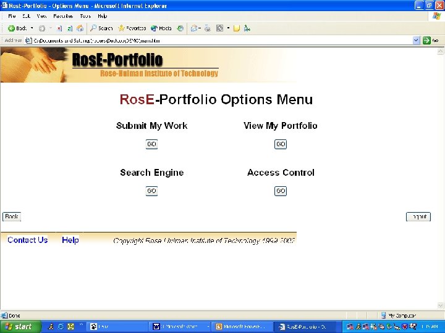445x333 pixels.
Task: Launch Internet Explorer from quick launch
Action: (61, 326)
